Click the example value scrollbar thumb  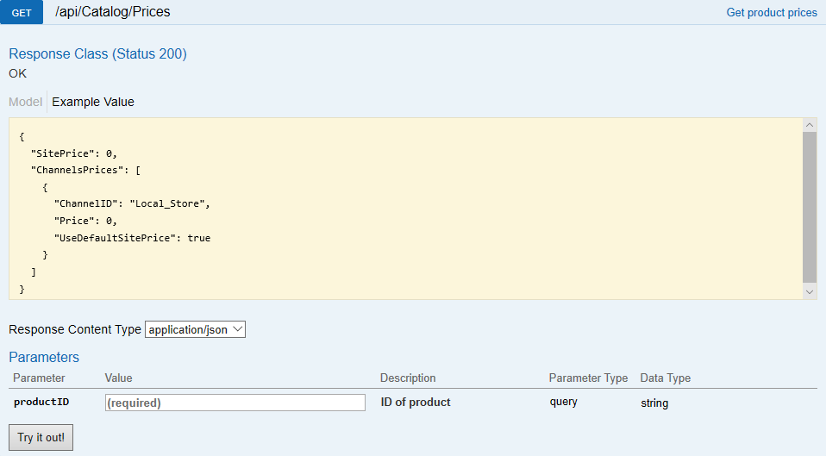tap(810, 207)
